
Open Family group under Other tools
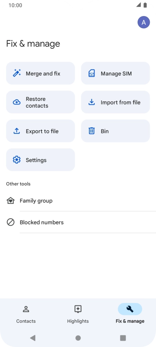click(78, 201)
